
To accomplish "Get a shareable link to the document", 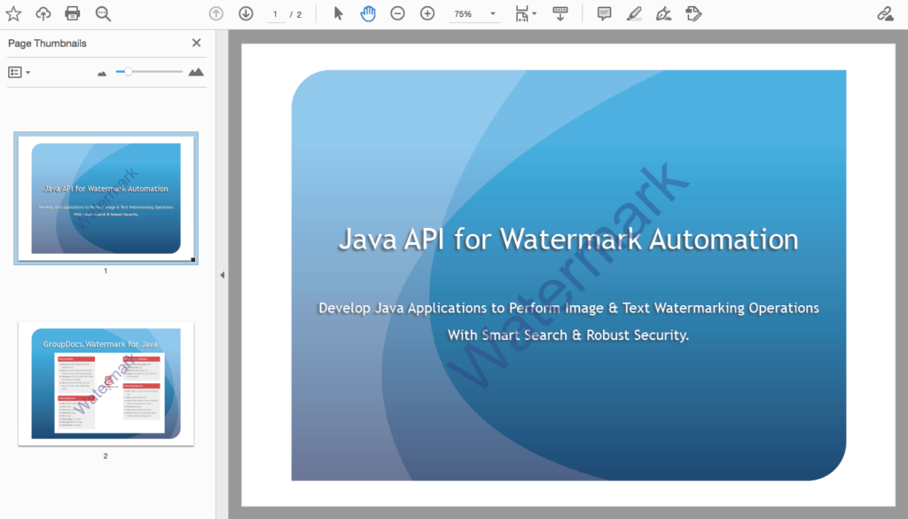I will coord(885,13).
